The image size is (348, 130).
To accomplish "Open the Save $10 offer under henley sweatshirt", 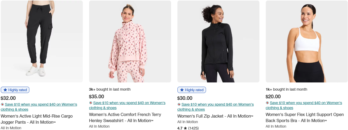I will point(129,103).
